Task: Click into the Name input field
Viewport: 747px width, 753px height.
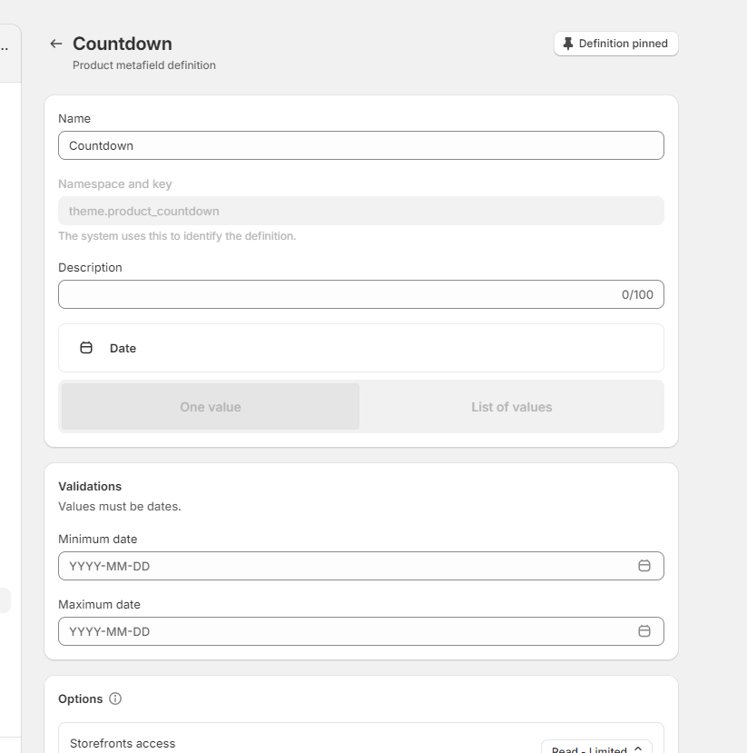Action: click(x=360, y=145)
